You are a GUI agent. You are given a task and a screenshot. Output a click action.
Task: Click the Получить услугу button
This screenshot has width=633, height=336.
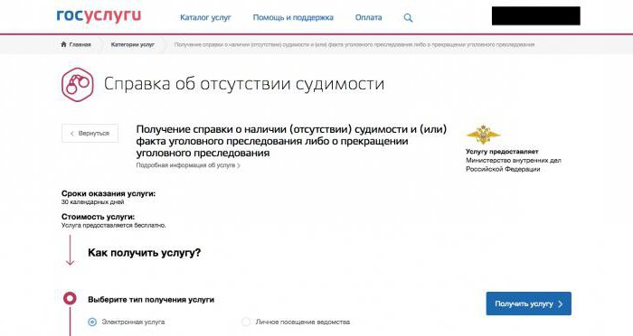point(528,303)
